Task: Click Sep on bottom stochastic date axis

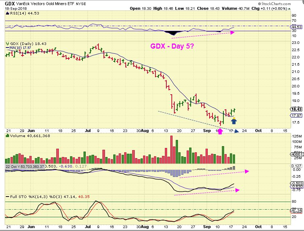Action: [207, 227]
